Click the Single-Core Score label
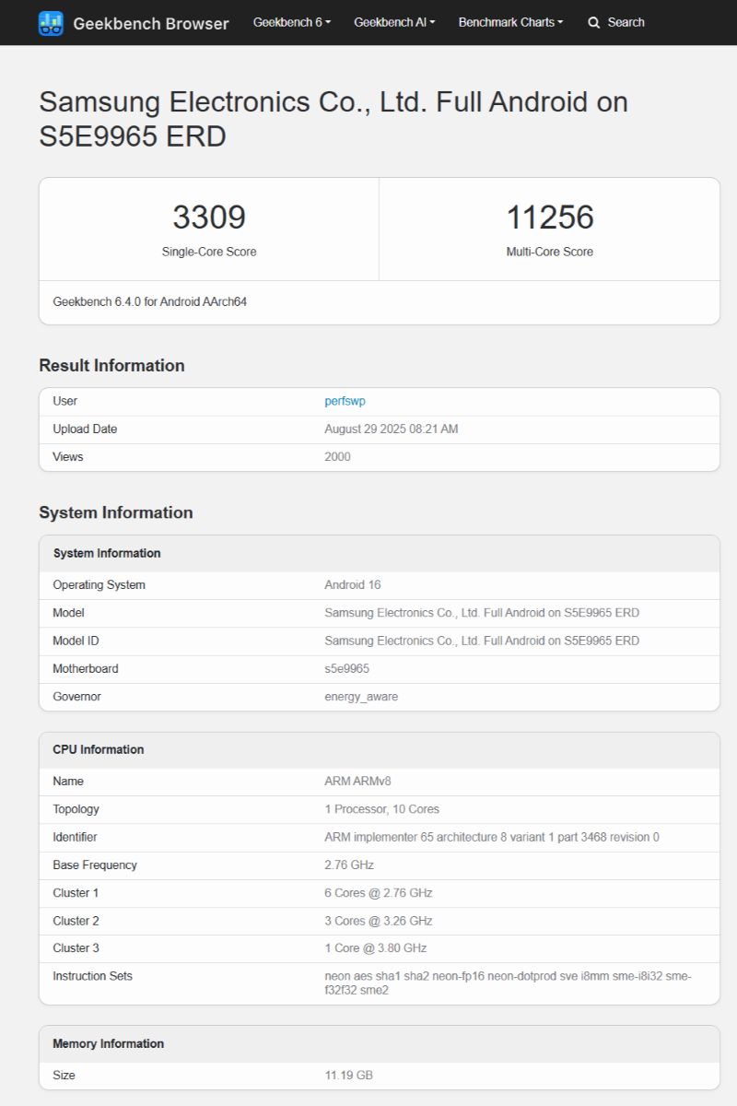 pyautogui.click(x=209, y=252)
